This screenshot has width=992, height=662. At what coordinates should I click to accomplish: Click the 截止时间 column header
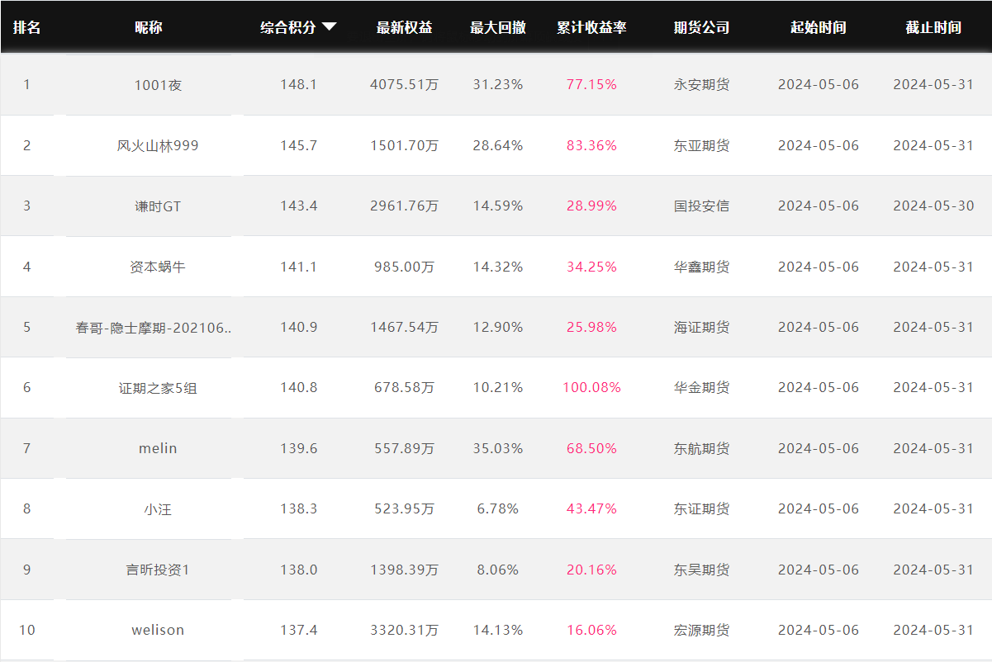pos(933,27)
